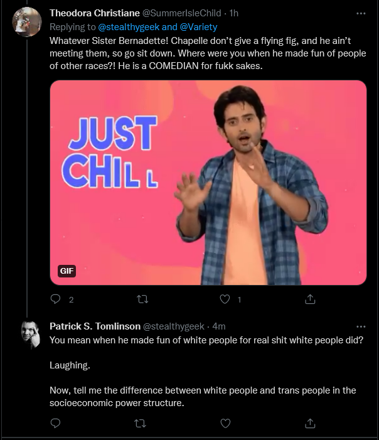Play the Just Chill GIF
Viewport: 379px width, 440px height.
[208, 183]
